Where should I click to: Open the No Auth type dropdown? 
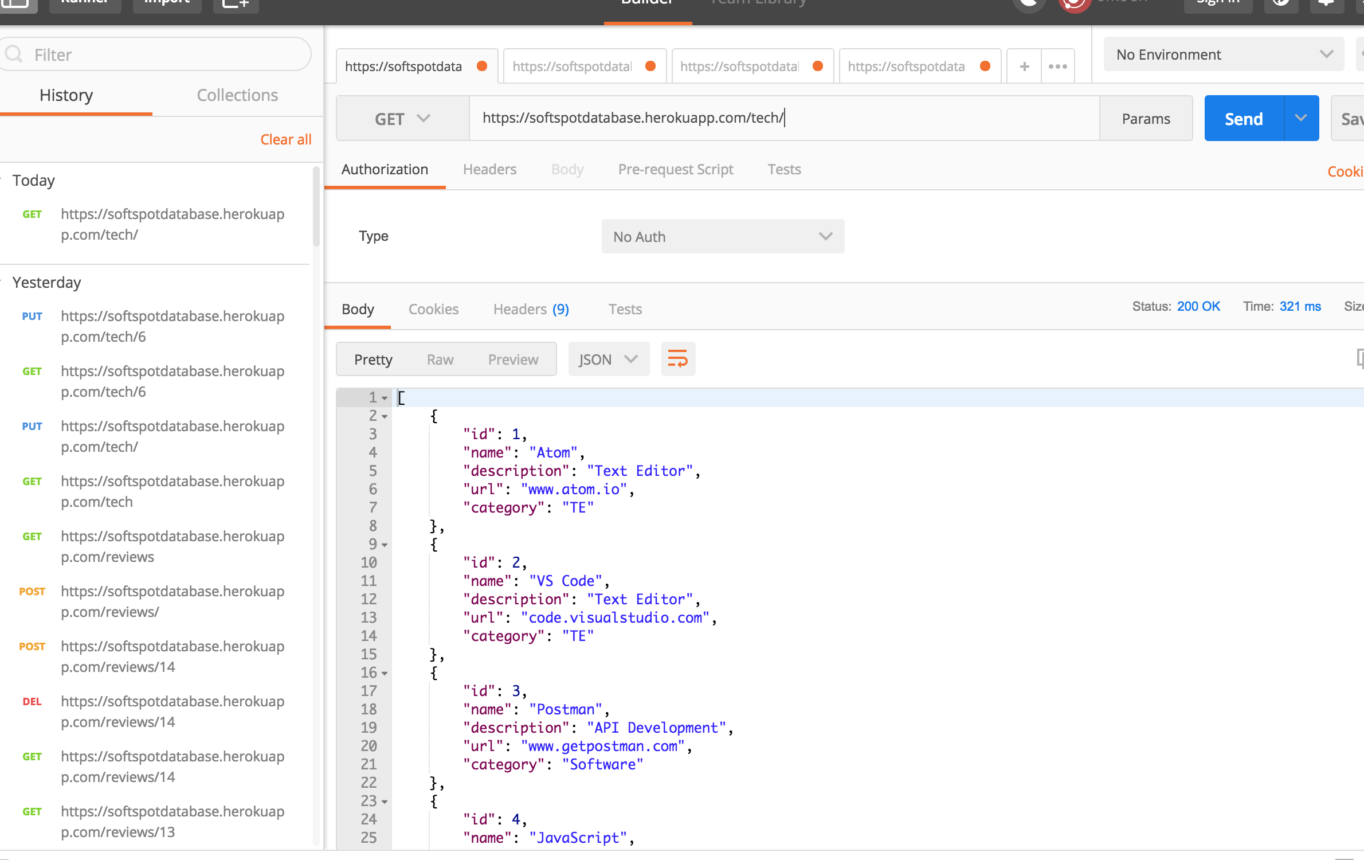[723, 236]
